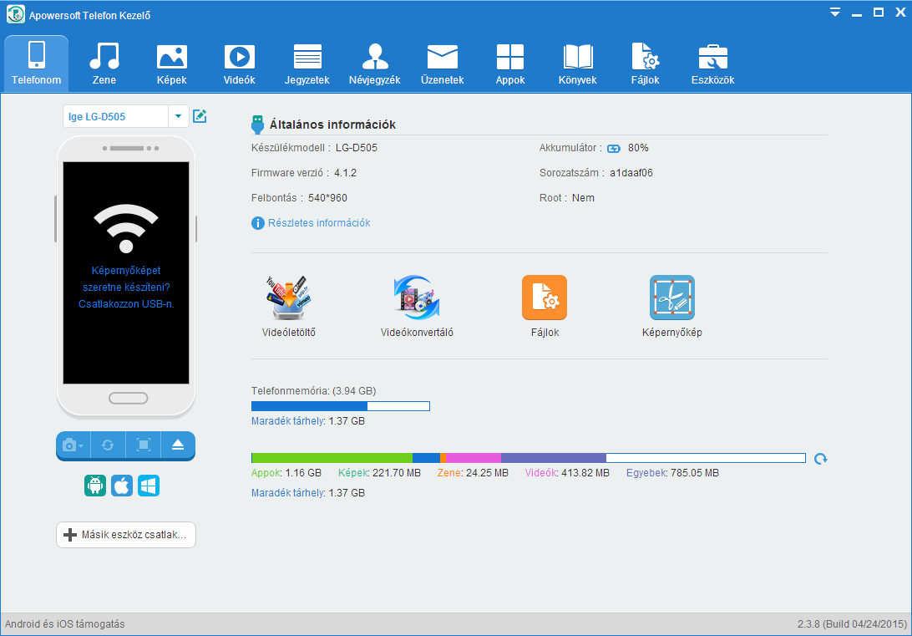The width and height of the screenshot is (912, 636).
Task: Expand the device selector dropdown arrow
Action: [x=179, y=116]
